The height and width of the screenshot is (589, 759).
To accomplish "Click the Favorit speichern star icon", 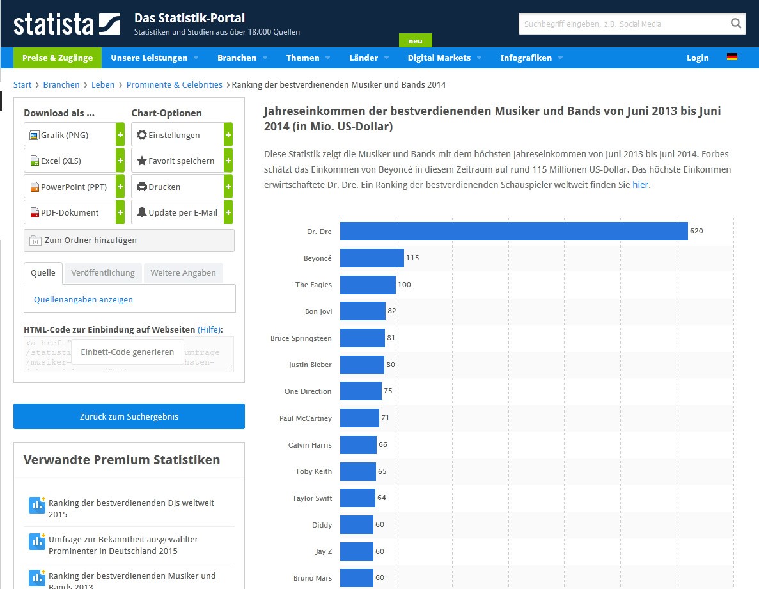I will point(142,161).
